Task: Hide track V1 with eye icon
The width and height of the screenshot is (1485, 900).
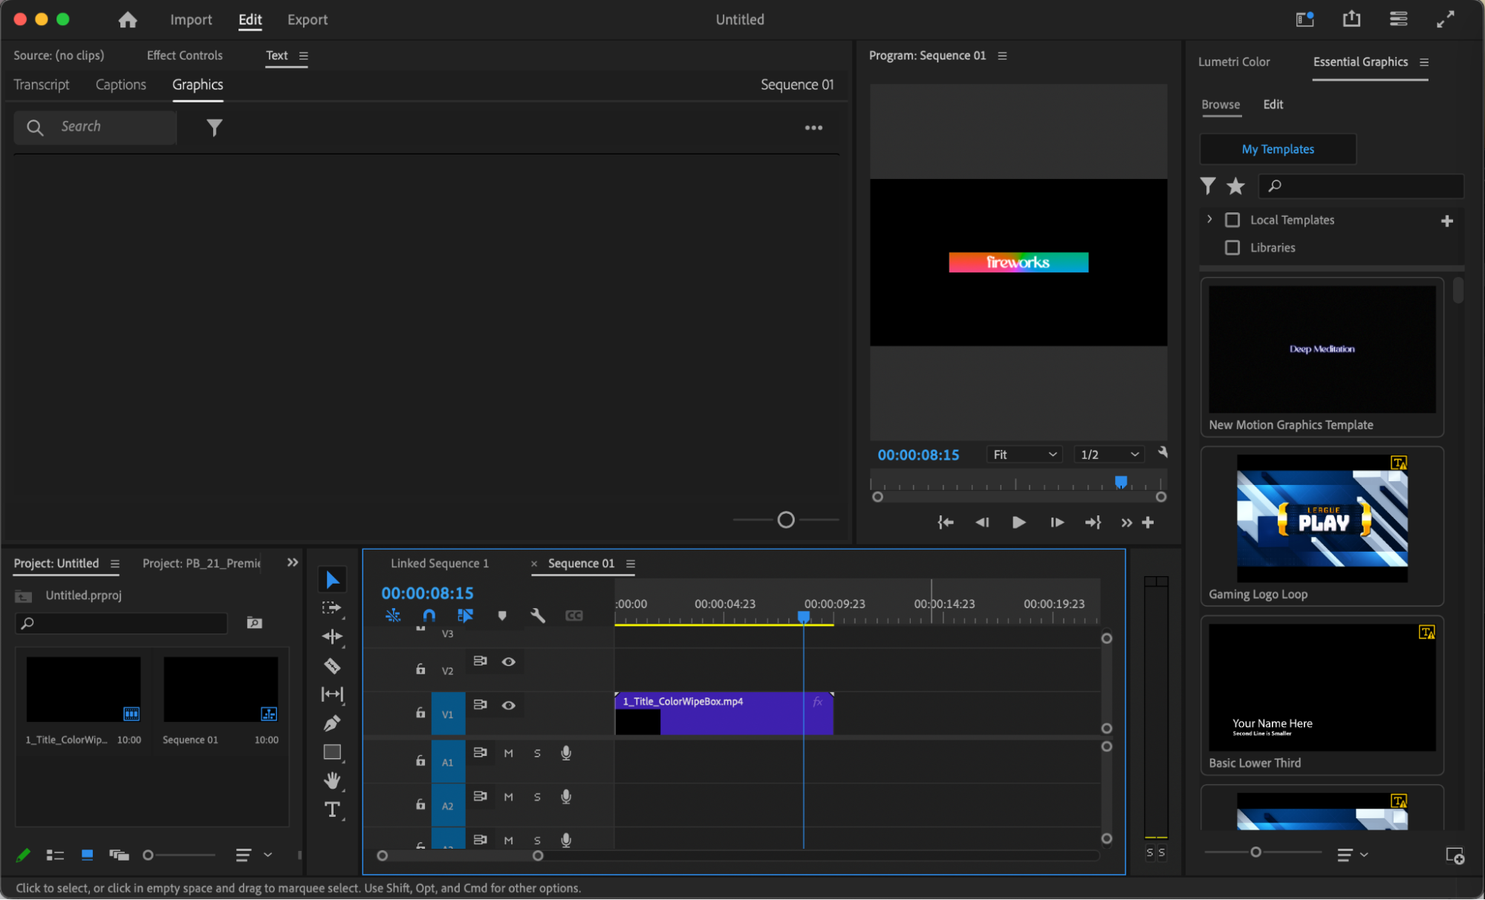Action: (508, 705)
